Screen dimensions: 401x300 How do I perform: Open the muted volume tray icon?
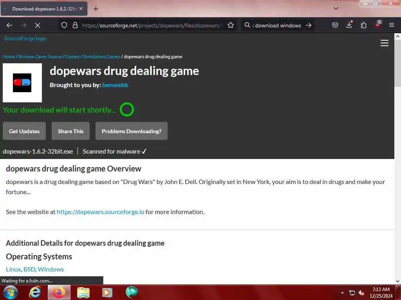(361, 293)
